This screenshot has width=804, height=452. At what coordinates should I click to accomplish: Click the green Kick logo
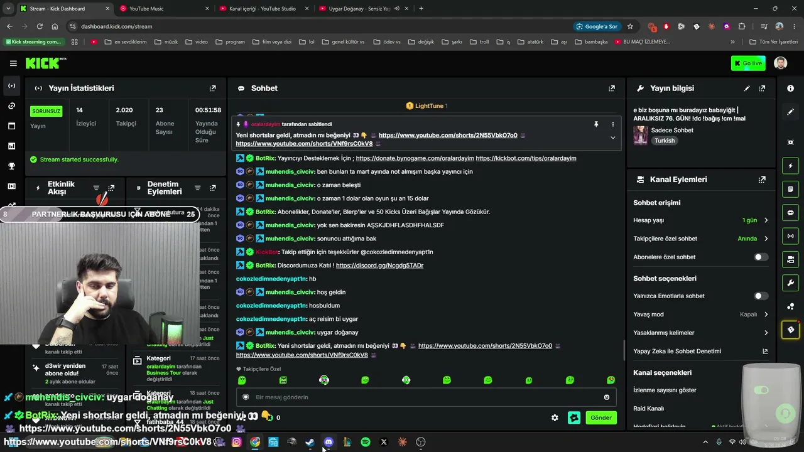pos(45,63)
